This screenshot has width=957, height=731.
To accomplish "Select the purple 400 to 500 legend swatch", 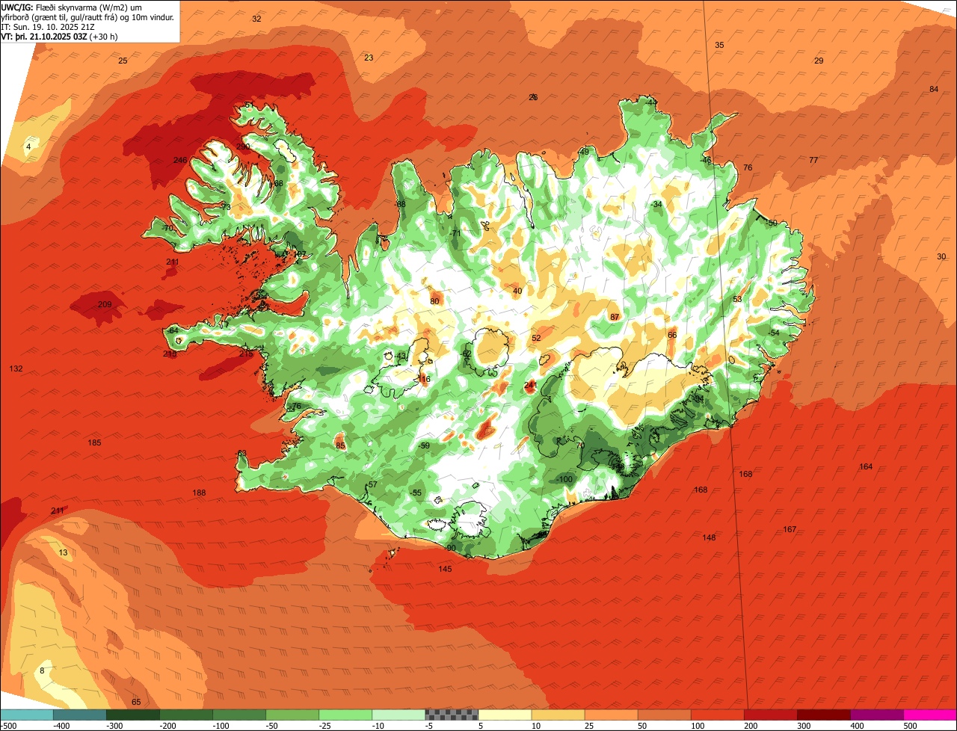I will pos(876,715).
